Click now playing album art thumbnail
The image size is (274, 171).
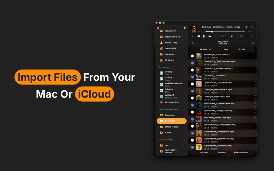pos(194,29)
